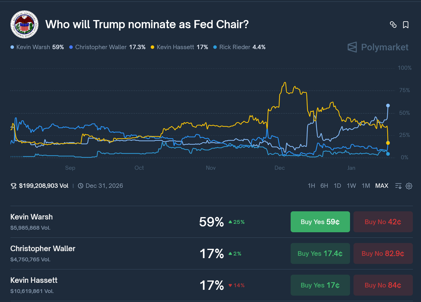This screenshot has width=421, height=302.
Task: Toggle Kevin Warsh's line in the legend
Action: click(x=33, y=47)
